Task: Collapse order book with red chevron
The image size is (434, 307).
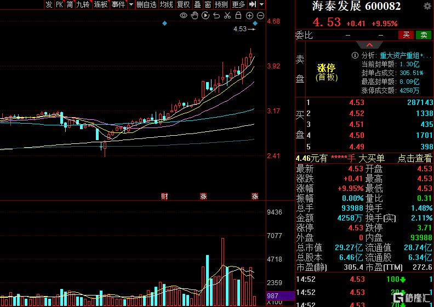Action: pyautogui.click(x=369, y=45)
